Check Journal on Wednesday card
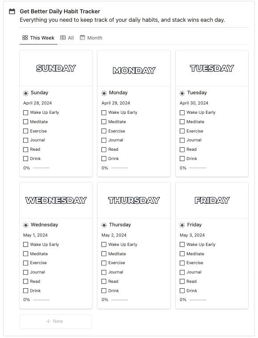The image size is (258, 338). 26,272
